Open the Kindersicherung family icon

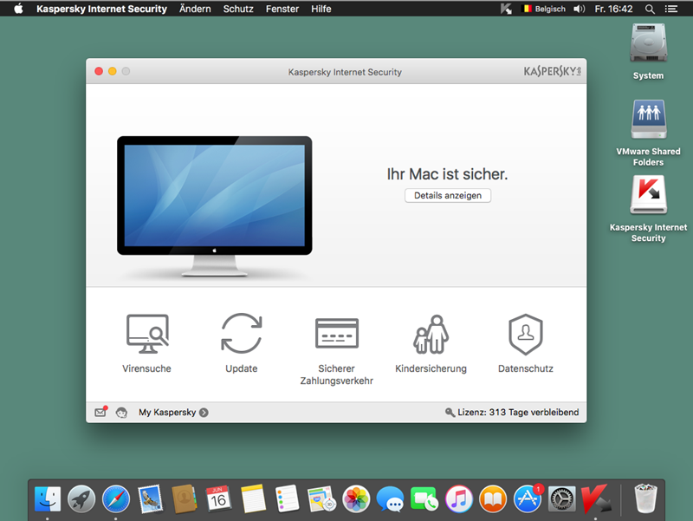431,334
